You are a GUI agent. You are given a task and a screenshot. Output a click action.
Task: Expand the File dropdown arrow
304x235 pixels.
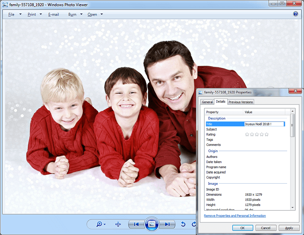(20, 14)
